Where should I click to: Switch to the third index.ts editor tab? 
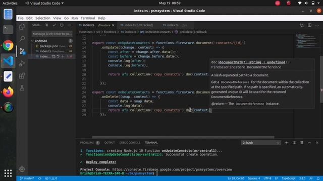(176, 25)
